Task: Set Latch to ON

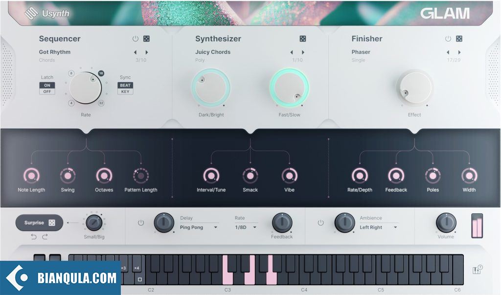Action: (x=47, y=85)
